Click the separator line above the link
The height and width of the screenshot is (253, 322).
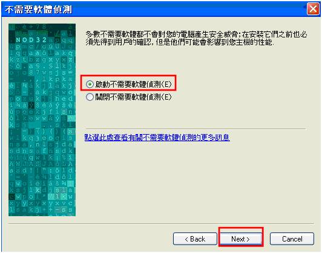195,129
